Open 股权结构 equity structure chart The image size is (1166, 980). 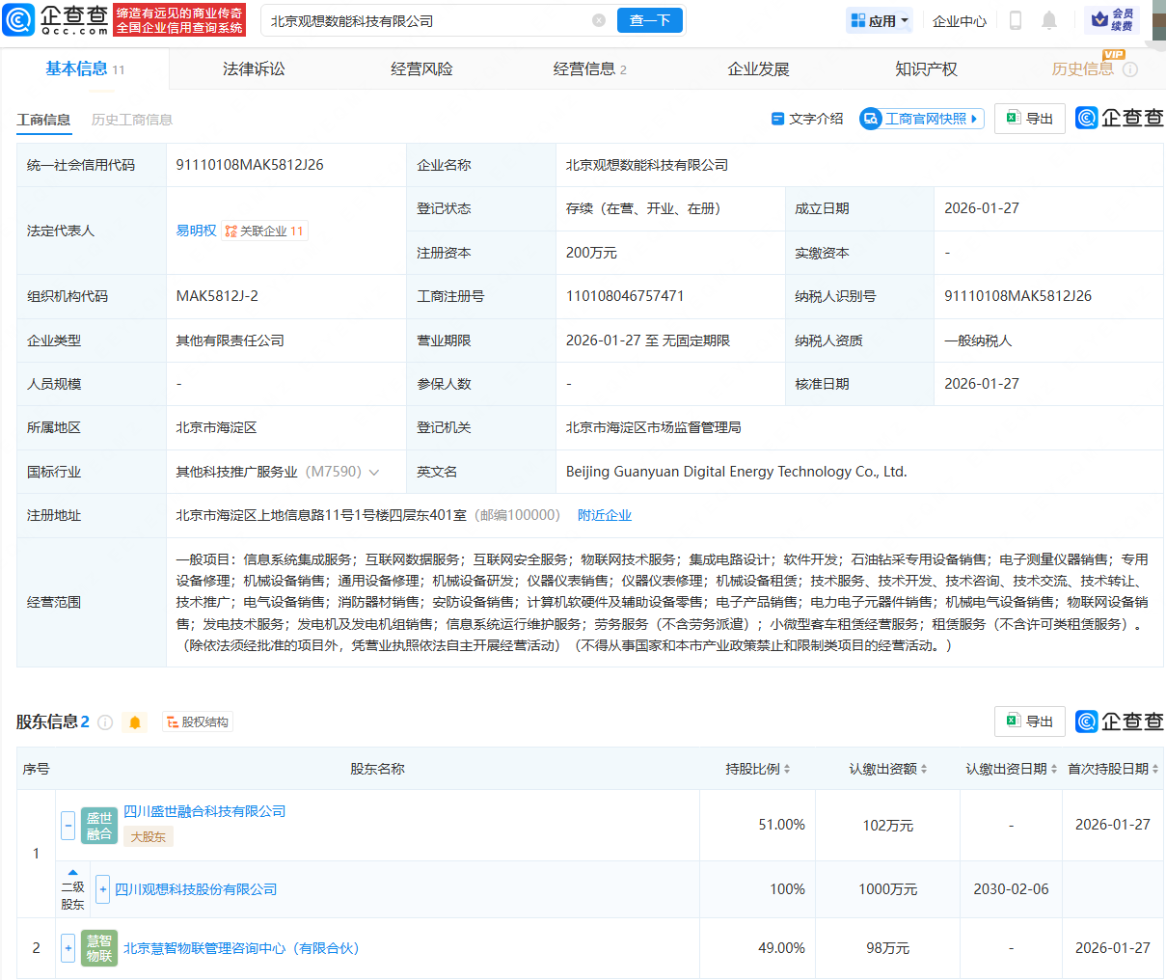pyautogui.click(x=197, y=722)
